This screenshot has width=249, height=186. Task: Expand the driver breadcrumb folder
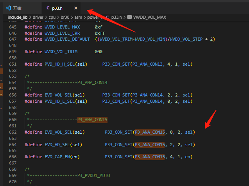[38, 17]
